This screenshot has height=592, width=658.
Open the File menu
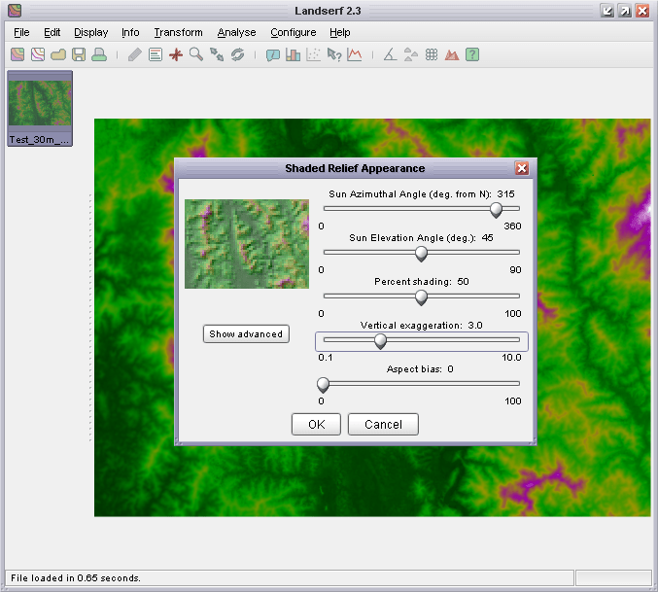[21, 32]
